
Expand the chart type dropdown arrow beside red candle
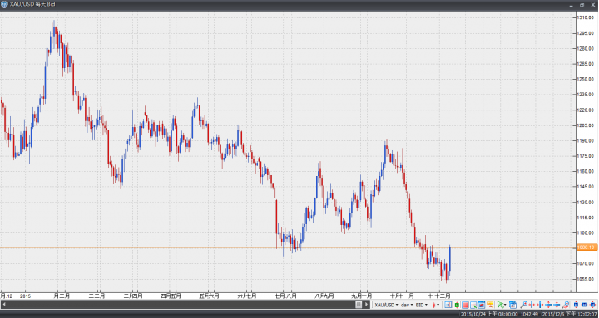coord(438,305)
